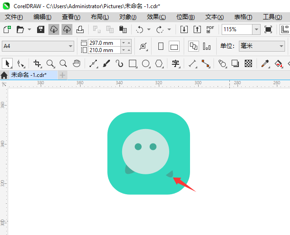Open the 文件(F) menu
The image size is (290, 235).
(14, 17)
